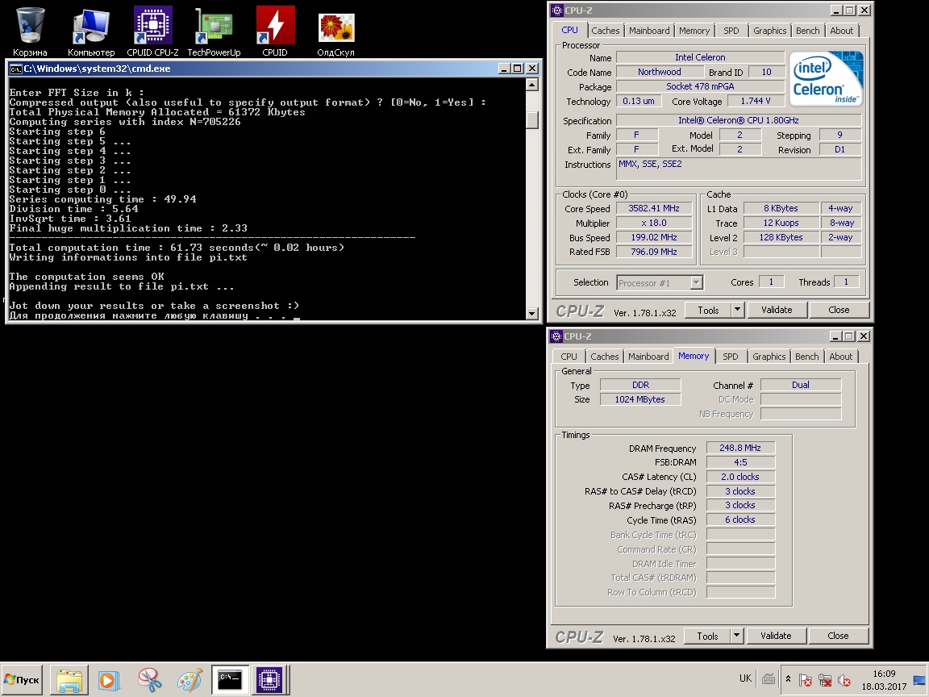The image size is (929, 697).
Task: Switch to About tab in top CPU-Z
Action: point(841,31)
